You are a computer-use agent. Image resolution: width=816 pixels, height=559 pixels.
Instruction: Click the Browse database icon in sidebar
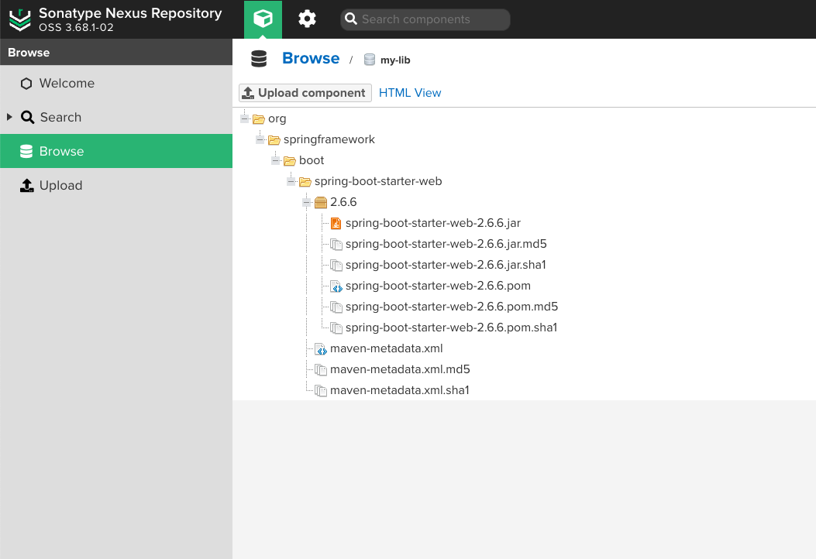tap(26, 151)
